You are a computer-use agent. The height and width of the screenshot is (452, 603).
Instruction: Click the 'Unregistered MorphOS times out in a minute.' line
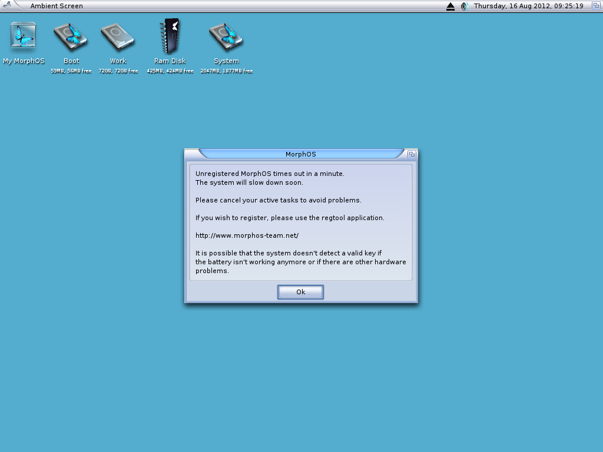[270, 174]
